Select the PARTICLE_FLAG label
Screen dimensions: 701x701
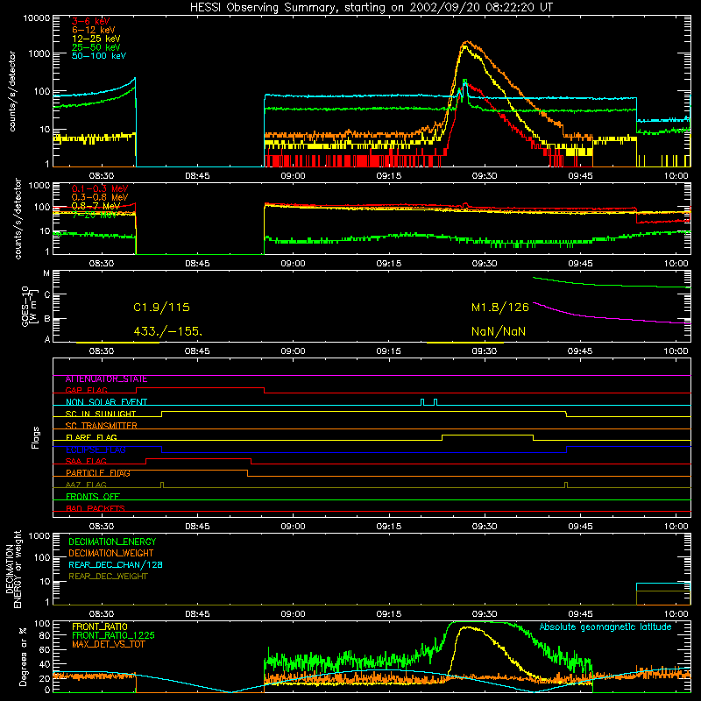pos(98,473)
